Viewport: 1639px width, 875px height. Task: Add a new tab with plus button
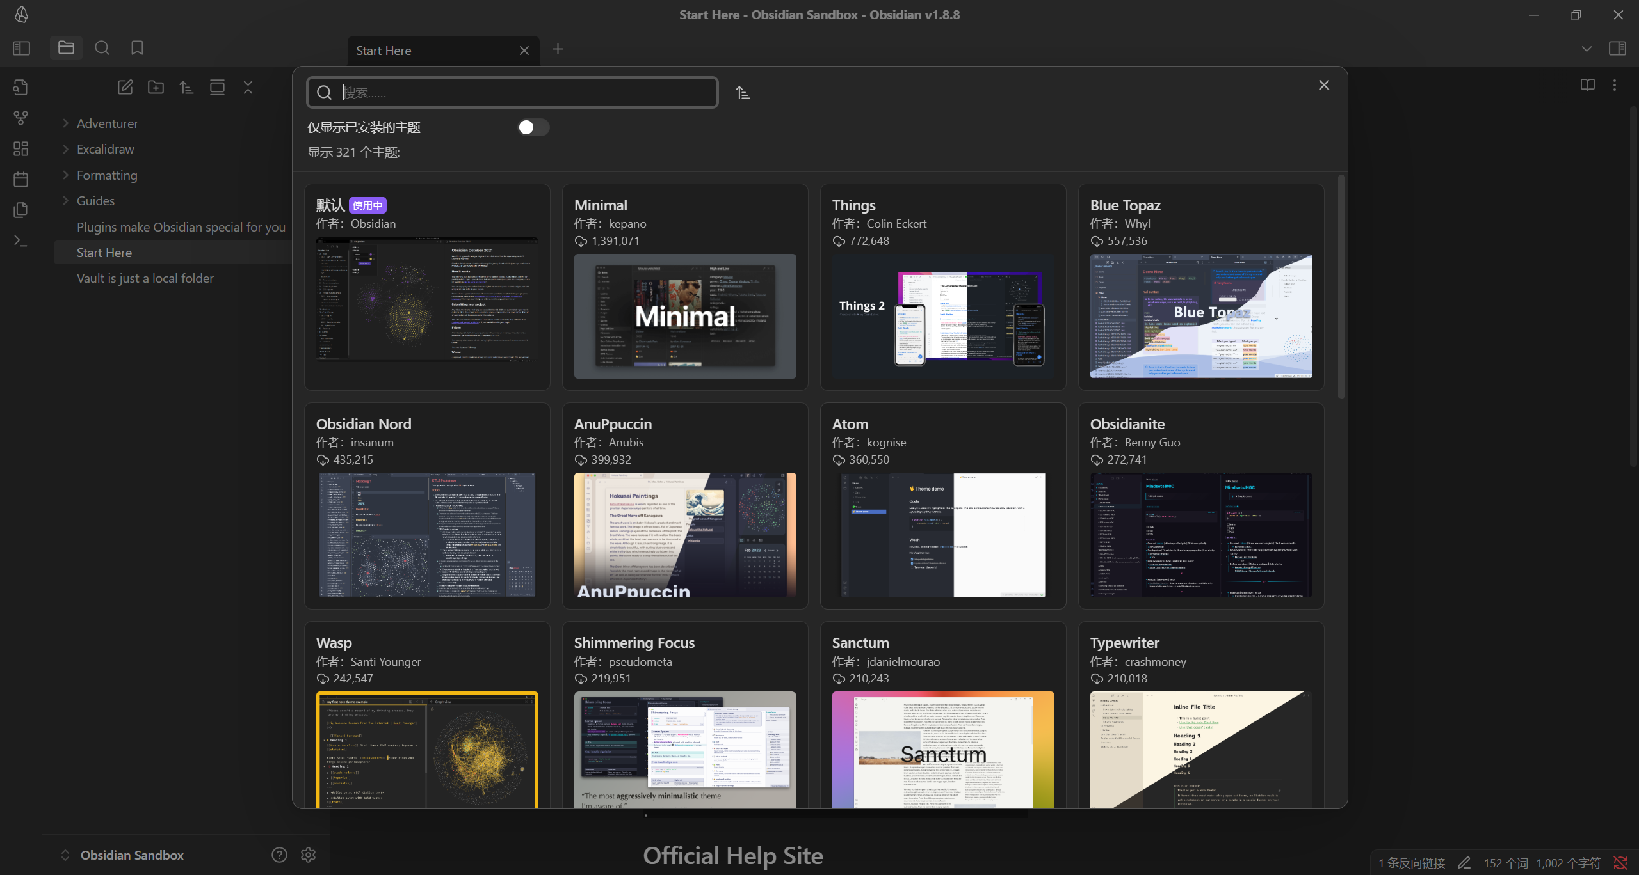[x=558, y=49]
